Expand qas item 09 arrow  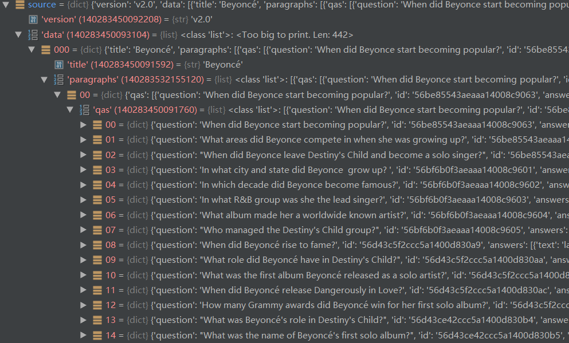point(83,260)
